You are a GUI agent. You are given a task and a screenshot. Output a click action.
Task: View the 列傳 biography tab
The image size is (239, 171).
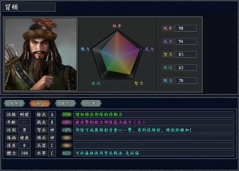91,104
